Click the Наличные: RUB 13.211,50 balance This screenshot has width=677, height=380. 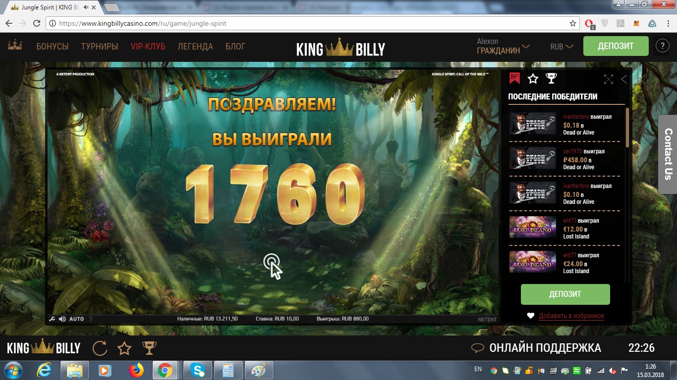click(207, 319)
